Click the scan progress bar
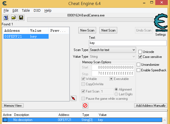The image size is (170, 124). coord(90,20)
